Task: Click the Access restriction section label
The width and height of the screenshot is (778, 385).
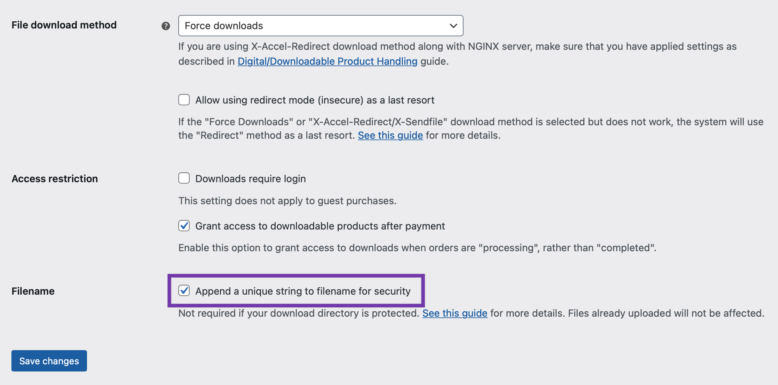Action: pos(55,179)
